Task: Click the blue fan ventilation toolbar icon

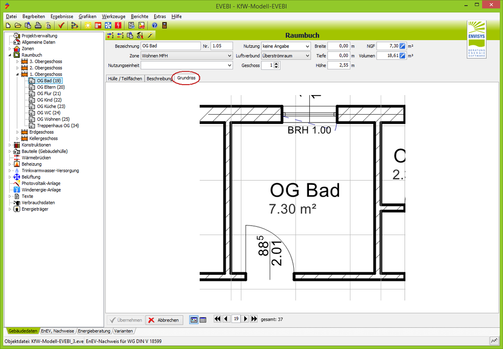Action: (x=108, y=25)
